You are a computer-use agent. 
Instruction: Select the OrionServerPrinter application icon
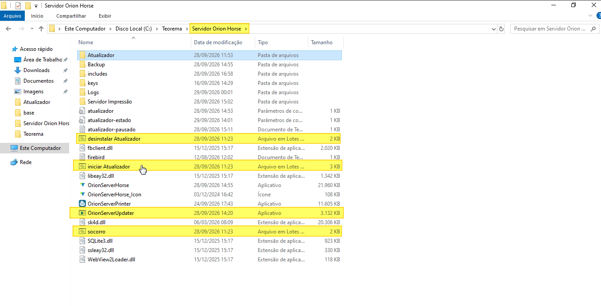pos(82,203)
